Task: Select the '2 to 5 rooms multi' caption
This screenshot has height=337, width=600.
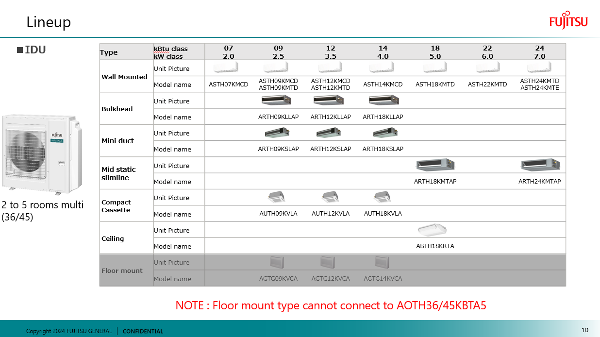Action: [x=42, y=211]
